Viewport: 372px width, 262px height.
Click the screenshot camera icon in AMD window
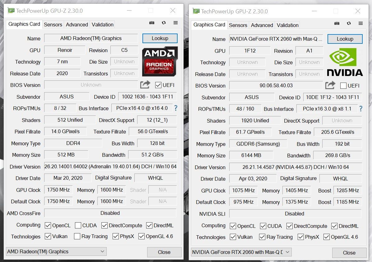point(151,23)
